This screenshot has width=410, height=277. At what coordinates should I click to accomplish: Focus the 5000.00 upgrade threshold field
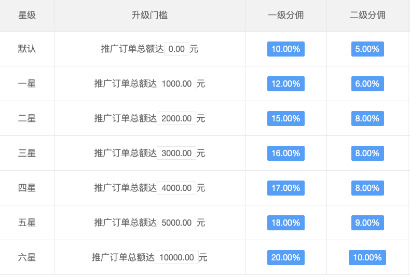coord(176,223)
